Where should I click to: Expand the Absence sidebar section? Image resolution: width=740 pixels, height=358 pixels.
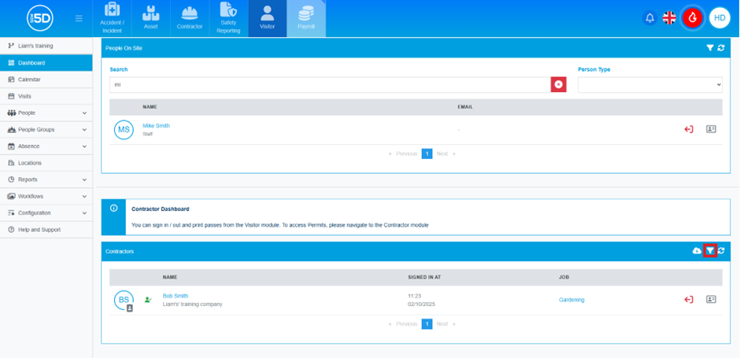tap(46, 146)
